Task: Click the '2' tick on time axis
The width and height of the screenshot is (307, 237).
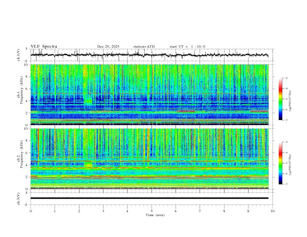Action: 79,211
